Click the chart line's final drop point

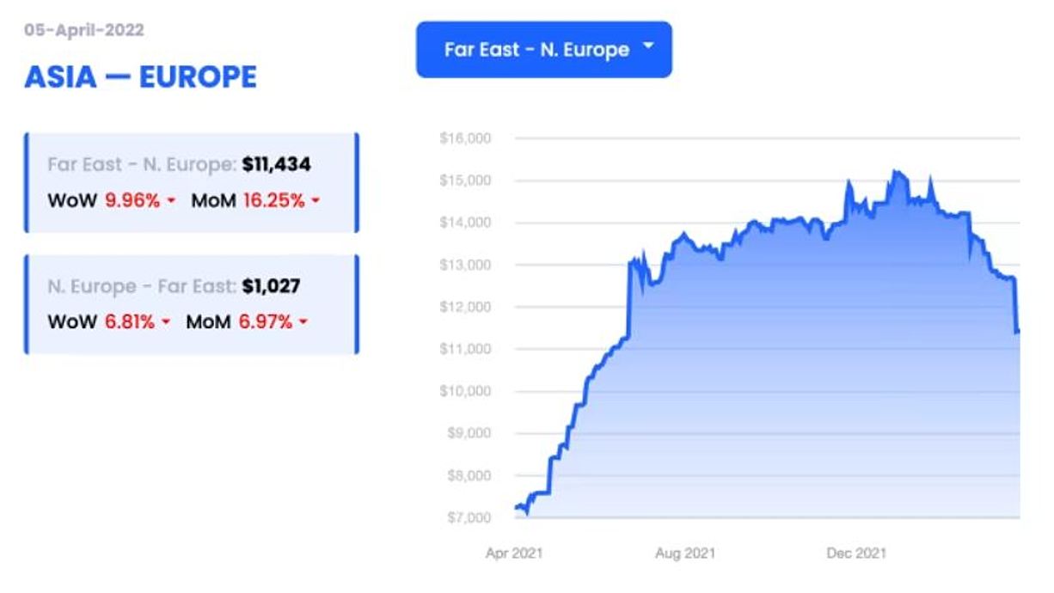click(1017, 332)
